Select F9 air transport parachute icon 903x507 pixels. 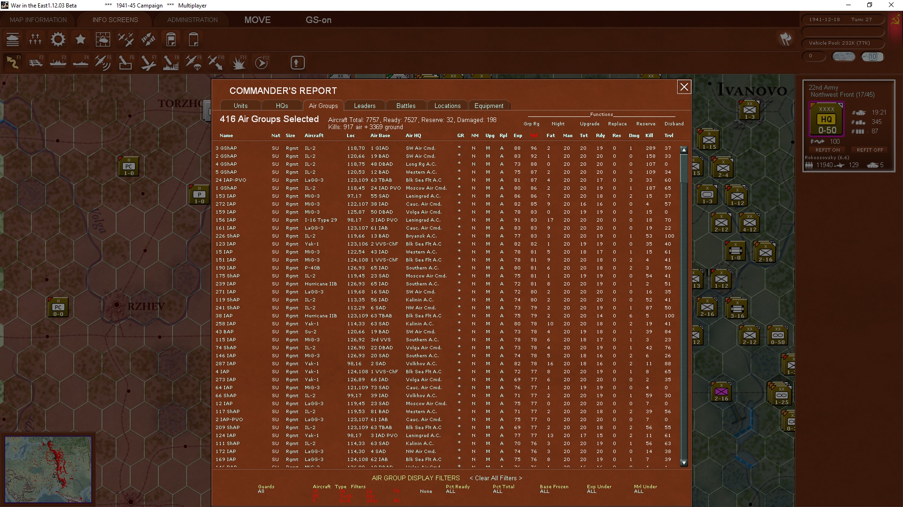[193, 62]
